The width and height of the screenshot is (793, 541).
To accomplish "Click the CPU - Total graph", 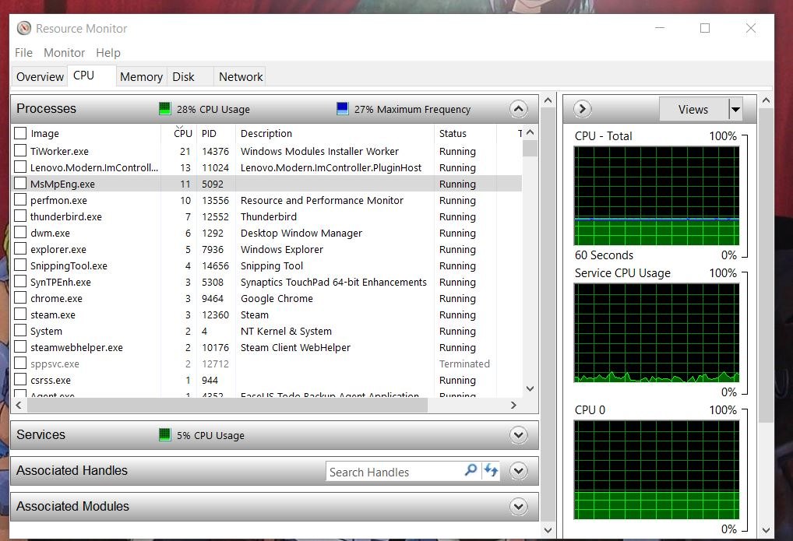I will [x=657, y=195].
